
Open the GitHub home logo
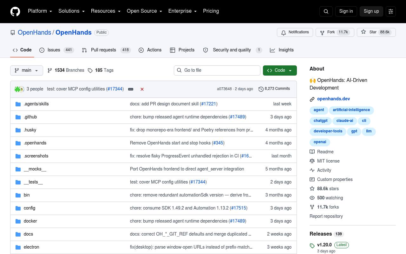(15, 11)
